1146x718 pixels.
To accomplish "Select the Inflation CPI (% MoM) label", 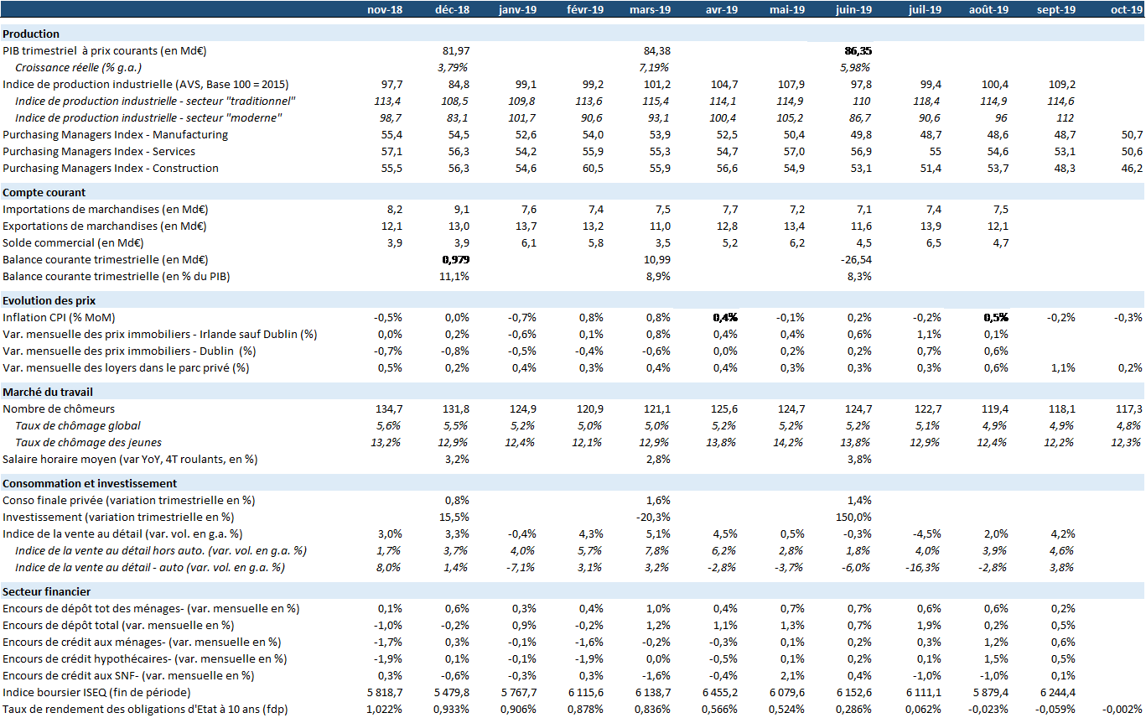I will pyautogui.click(x=59, y=317).
